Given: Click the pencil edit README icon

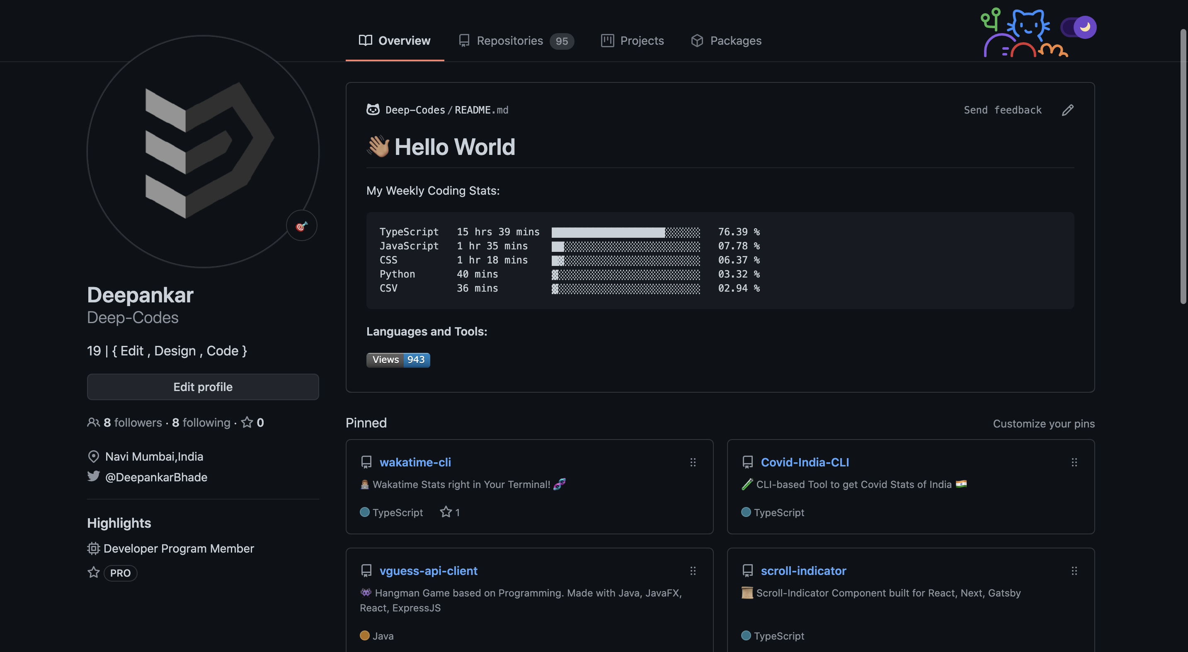Looking at the screenshot, I should (1067, 110).
